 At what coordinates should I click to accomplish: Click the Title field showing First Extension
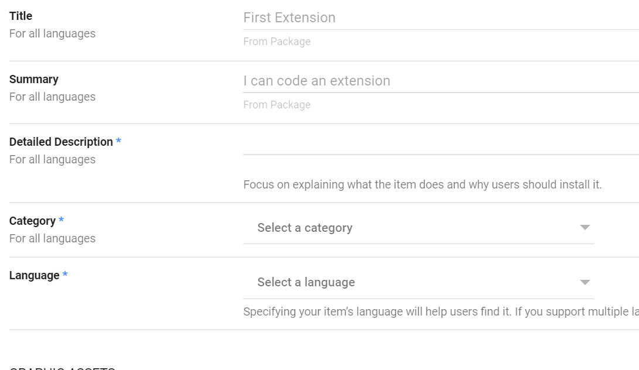(x=439, y=18)
